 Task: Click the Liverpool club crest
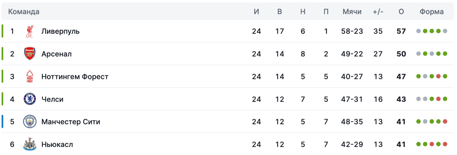(x=30, y=31)
